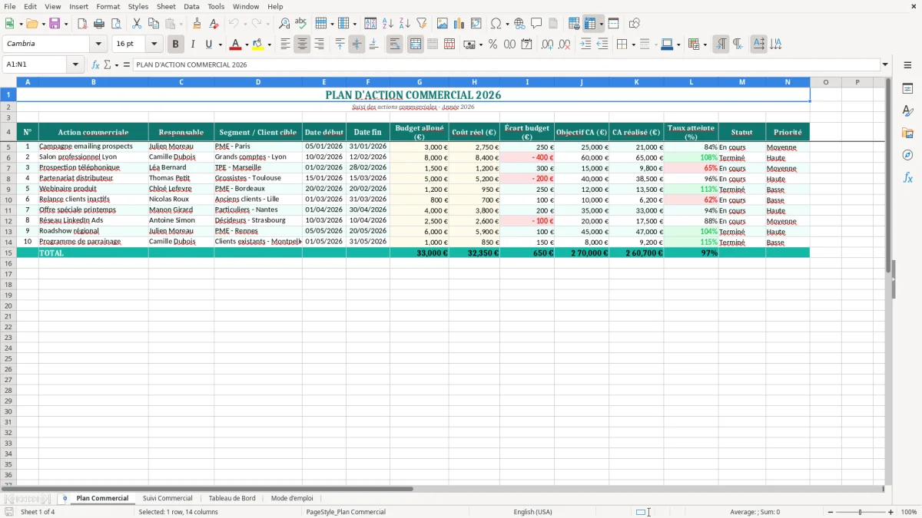The height and width of the screenshot is (518, 922).
Task: Open the Data menu
Action: coord(191,6)
